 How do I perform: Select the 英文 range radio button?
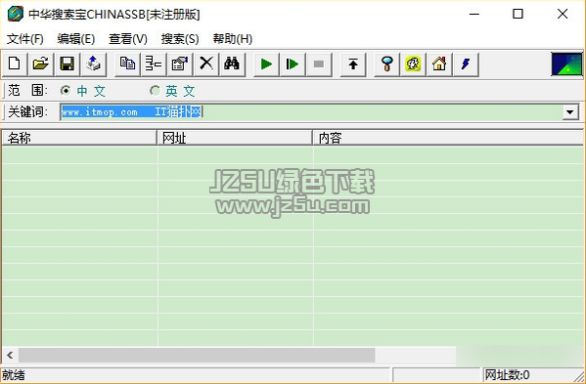(x=155, y=91)
